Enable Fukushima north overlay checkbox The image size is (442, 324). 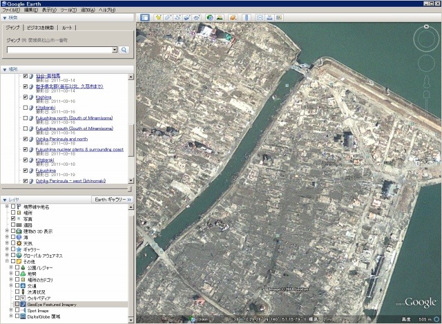(x=26, y=118)
